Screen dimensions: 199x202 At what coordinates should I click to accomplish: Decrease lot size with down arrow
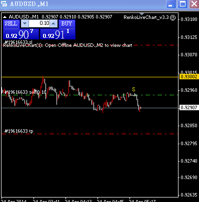24,23
